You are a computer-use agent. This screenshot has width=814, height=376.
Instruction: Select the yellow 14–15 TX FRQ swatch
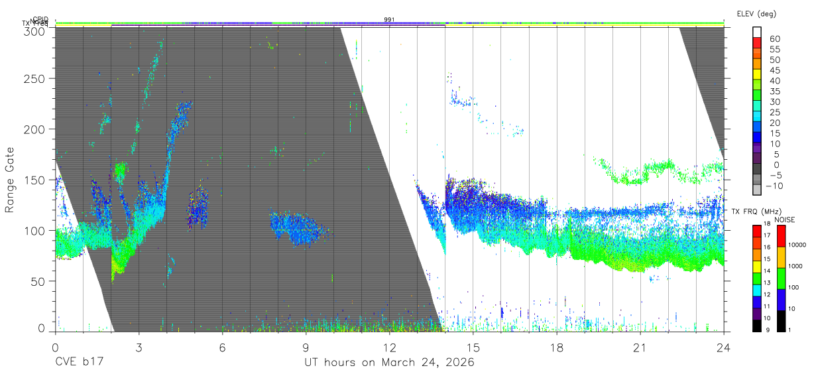758,266
